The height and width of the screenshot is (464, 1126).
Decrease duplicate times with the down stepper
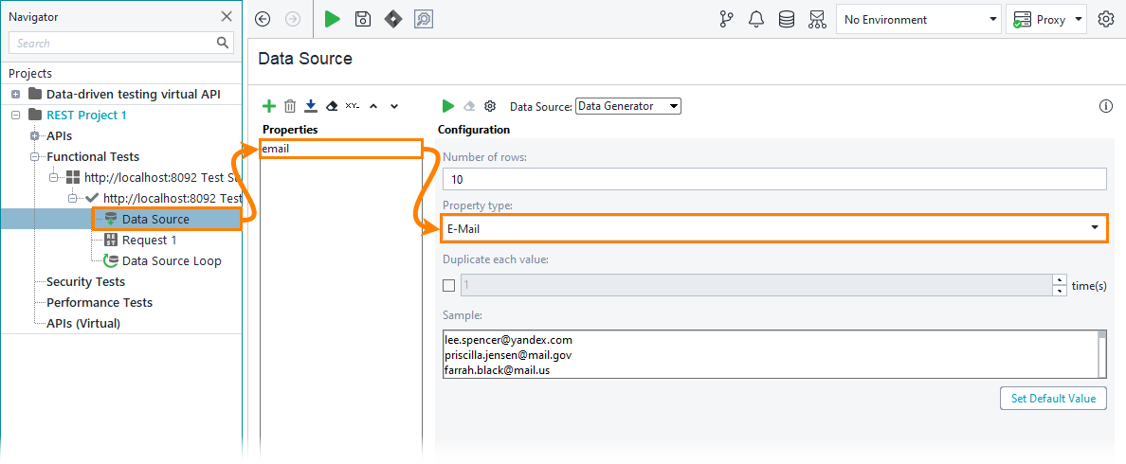coord(1060,291)
